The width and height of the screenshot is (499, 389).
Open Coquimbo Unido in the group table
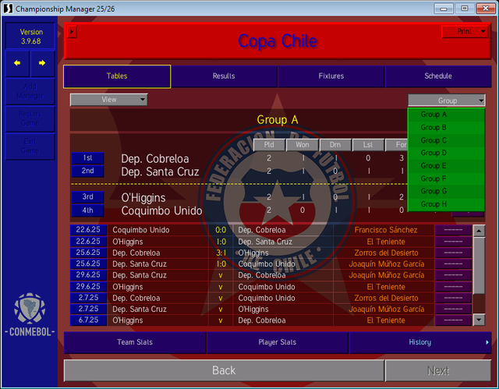[x=161, y=211]
